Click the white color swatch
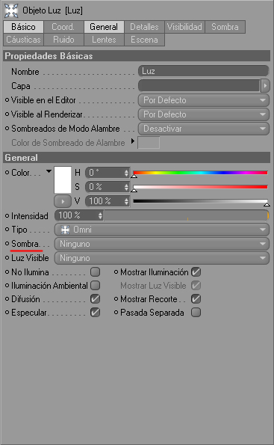 tap(63, 180)
